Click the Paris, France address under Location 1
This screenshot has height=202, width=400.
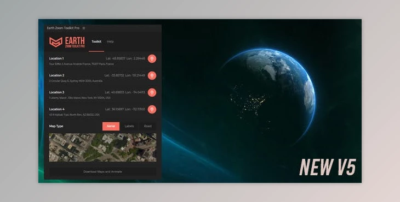pos(82,64)
